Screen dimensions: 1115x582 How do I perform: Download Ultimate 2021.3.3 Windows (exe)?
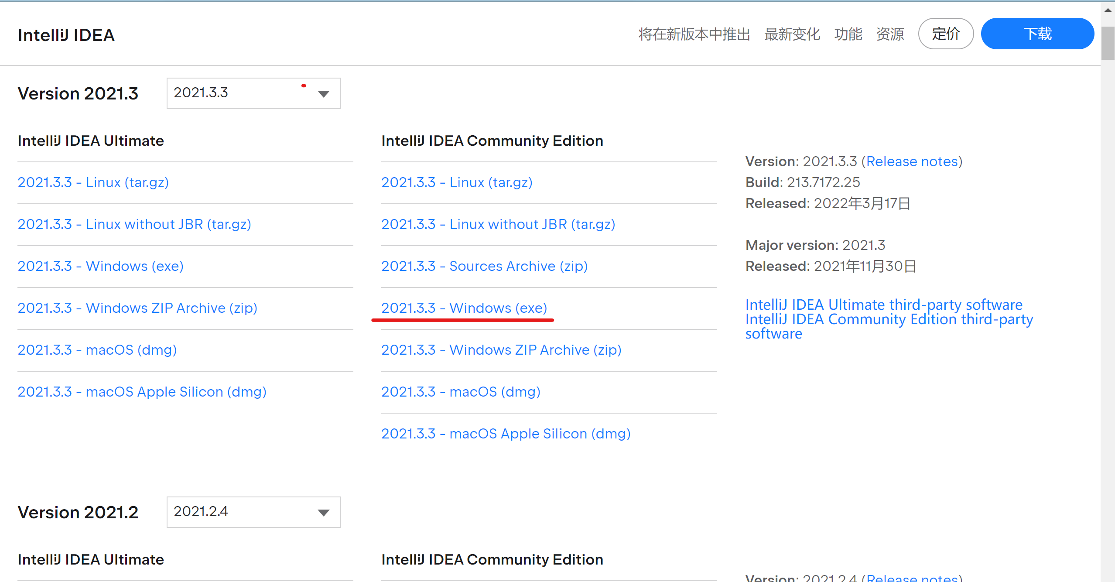[100, 266]
